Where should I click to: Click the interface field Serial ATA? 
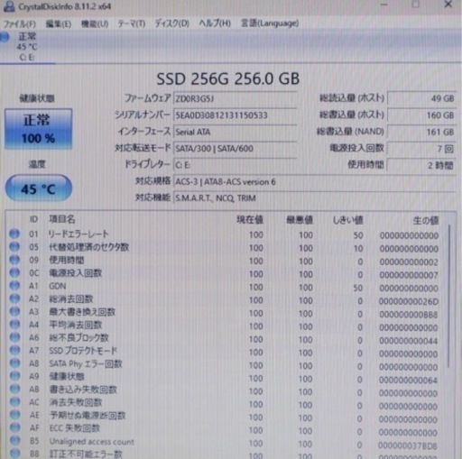(235, 132)
